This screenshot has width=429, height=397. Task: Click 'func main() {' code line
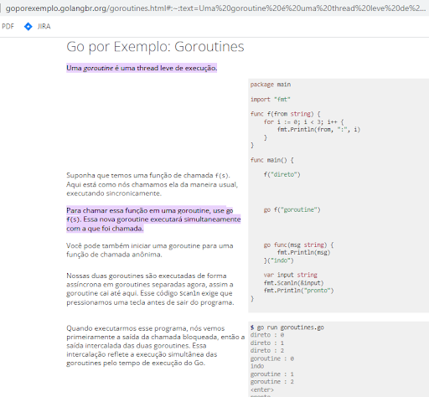pos(271,160)
